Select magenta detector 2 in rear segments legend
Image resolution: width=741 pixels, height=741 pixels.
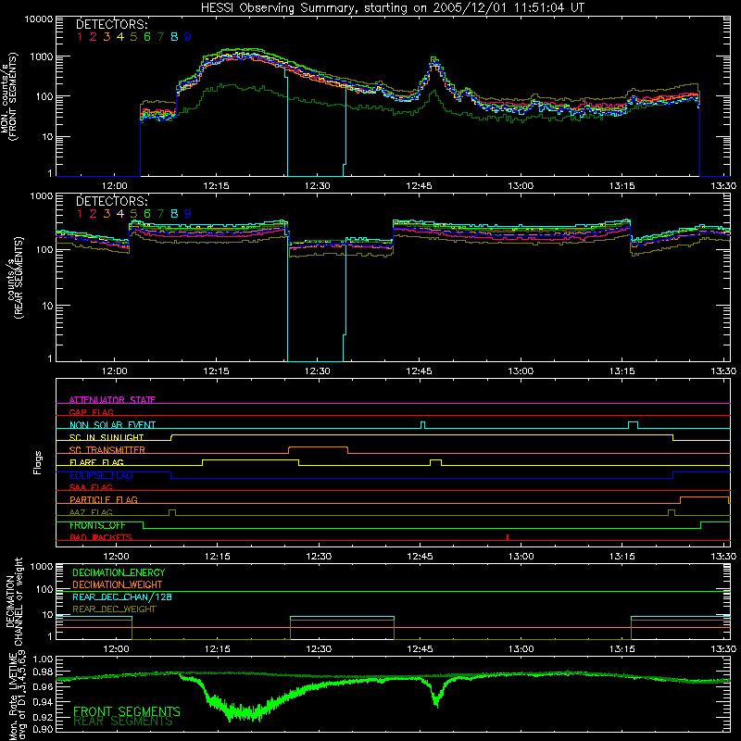click(x=94, y=214)
